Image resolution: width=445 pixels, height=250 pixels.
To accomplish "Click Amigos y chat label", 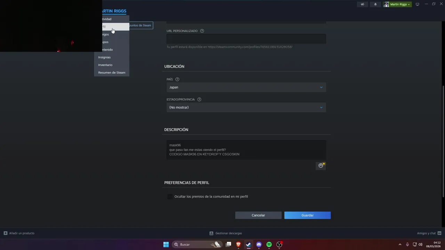I will pyautogui.click(x=426, y=233).
